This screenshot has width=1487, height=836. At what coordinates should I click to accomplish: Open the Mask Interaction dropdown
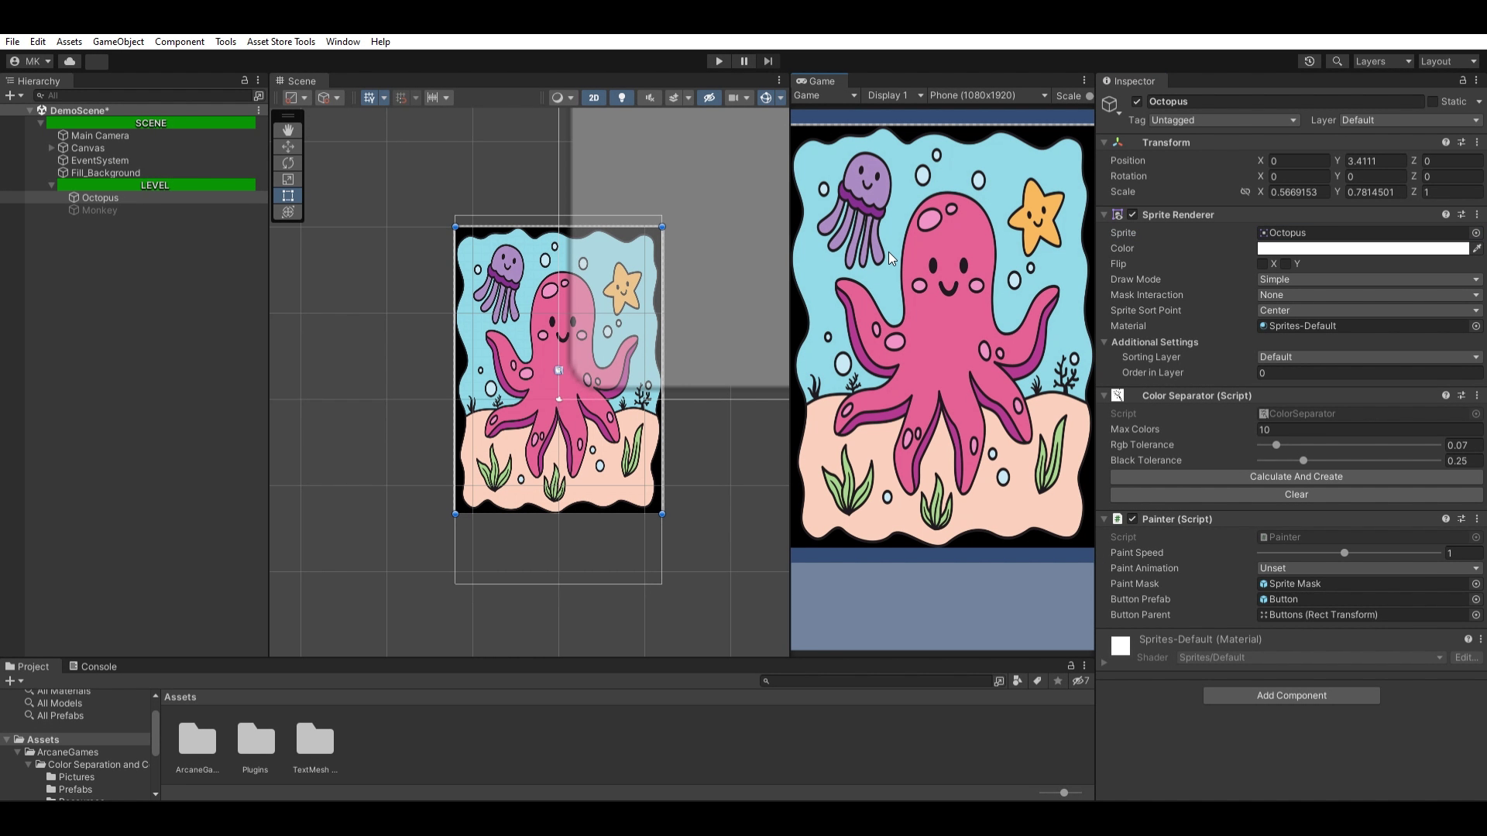click(x=1369, y=295)
